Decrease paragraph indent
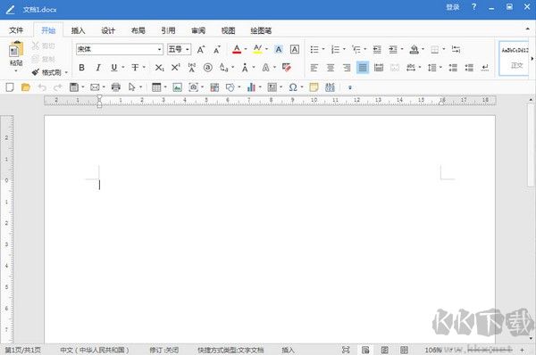Viewport: 536px width, 355px height. 377,50
